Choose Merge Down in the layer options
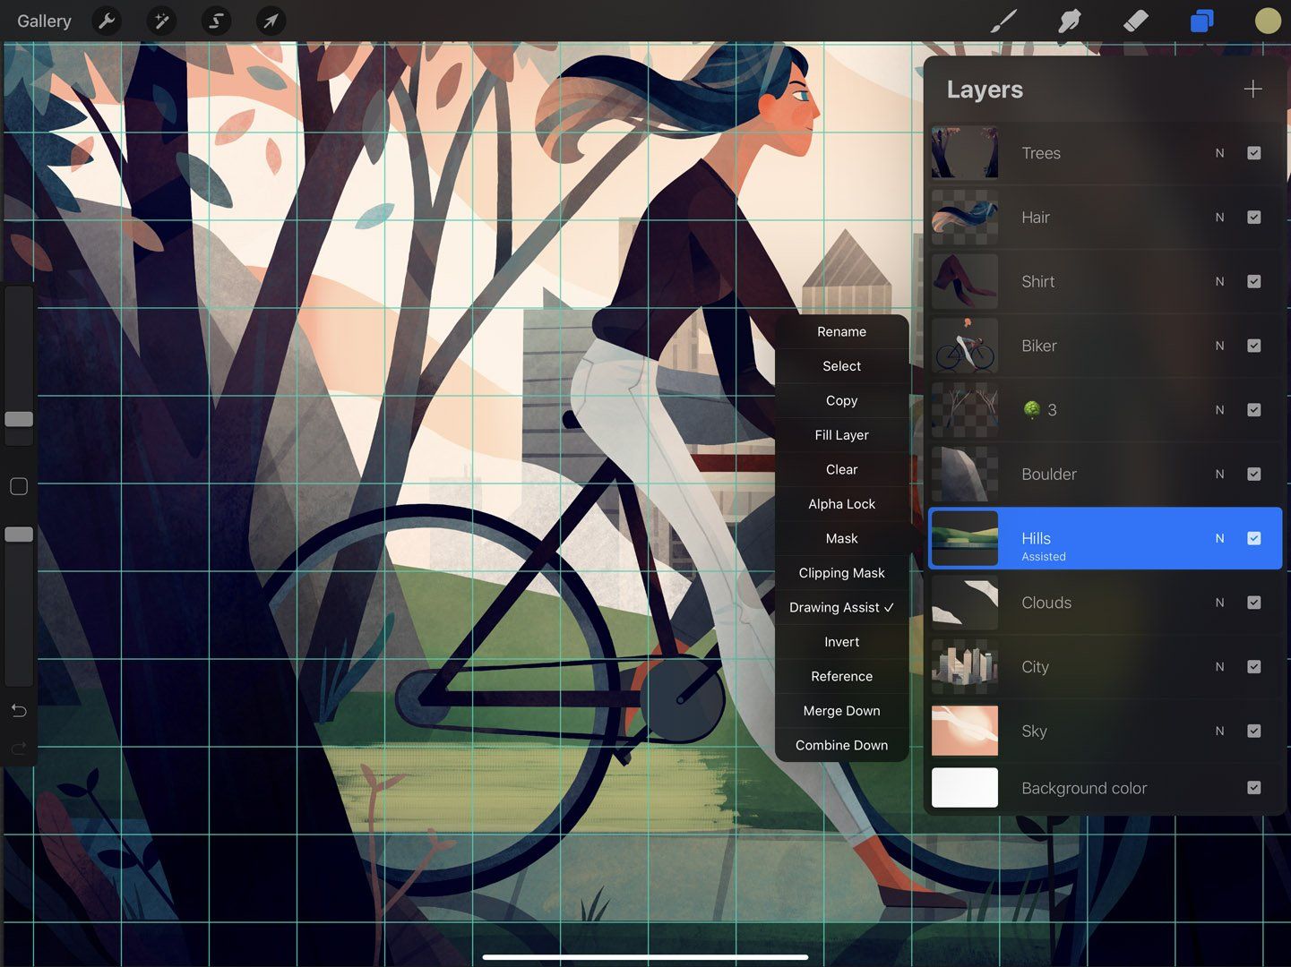1291x967 pixels. pos(841,710)
